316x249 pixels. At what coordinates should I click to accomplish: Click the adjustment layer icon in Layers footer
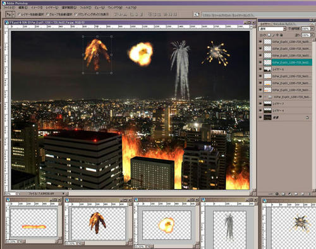tap(290, 194)
